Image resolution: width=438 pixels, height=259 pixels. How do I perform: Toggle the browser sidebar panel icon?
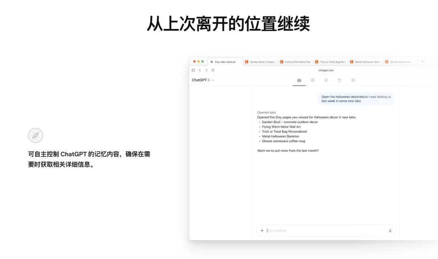pyautogui.click(x=193, y=70)
